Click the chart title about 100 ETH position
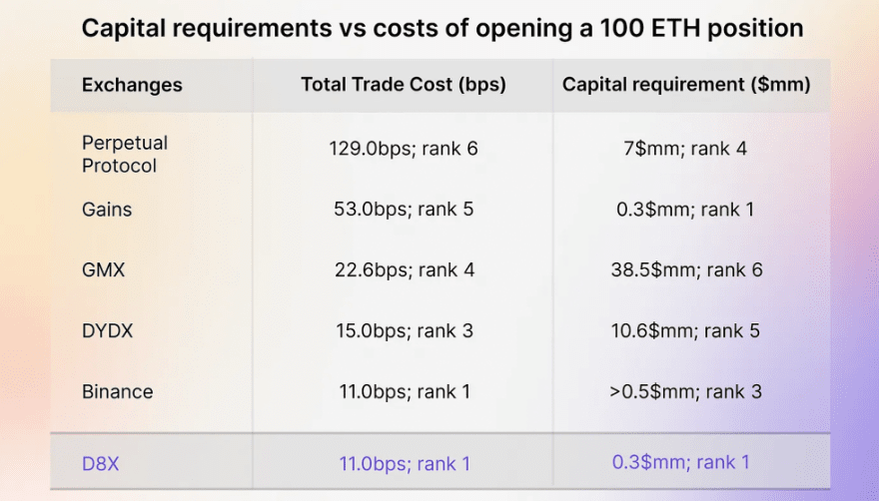The height and width of the screenshot is (501, 879). (x=441, y=28)
